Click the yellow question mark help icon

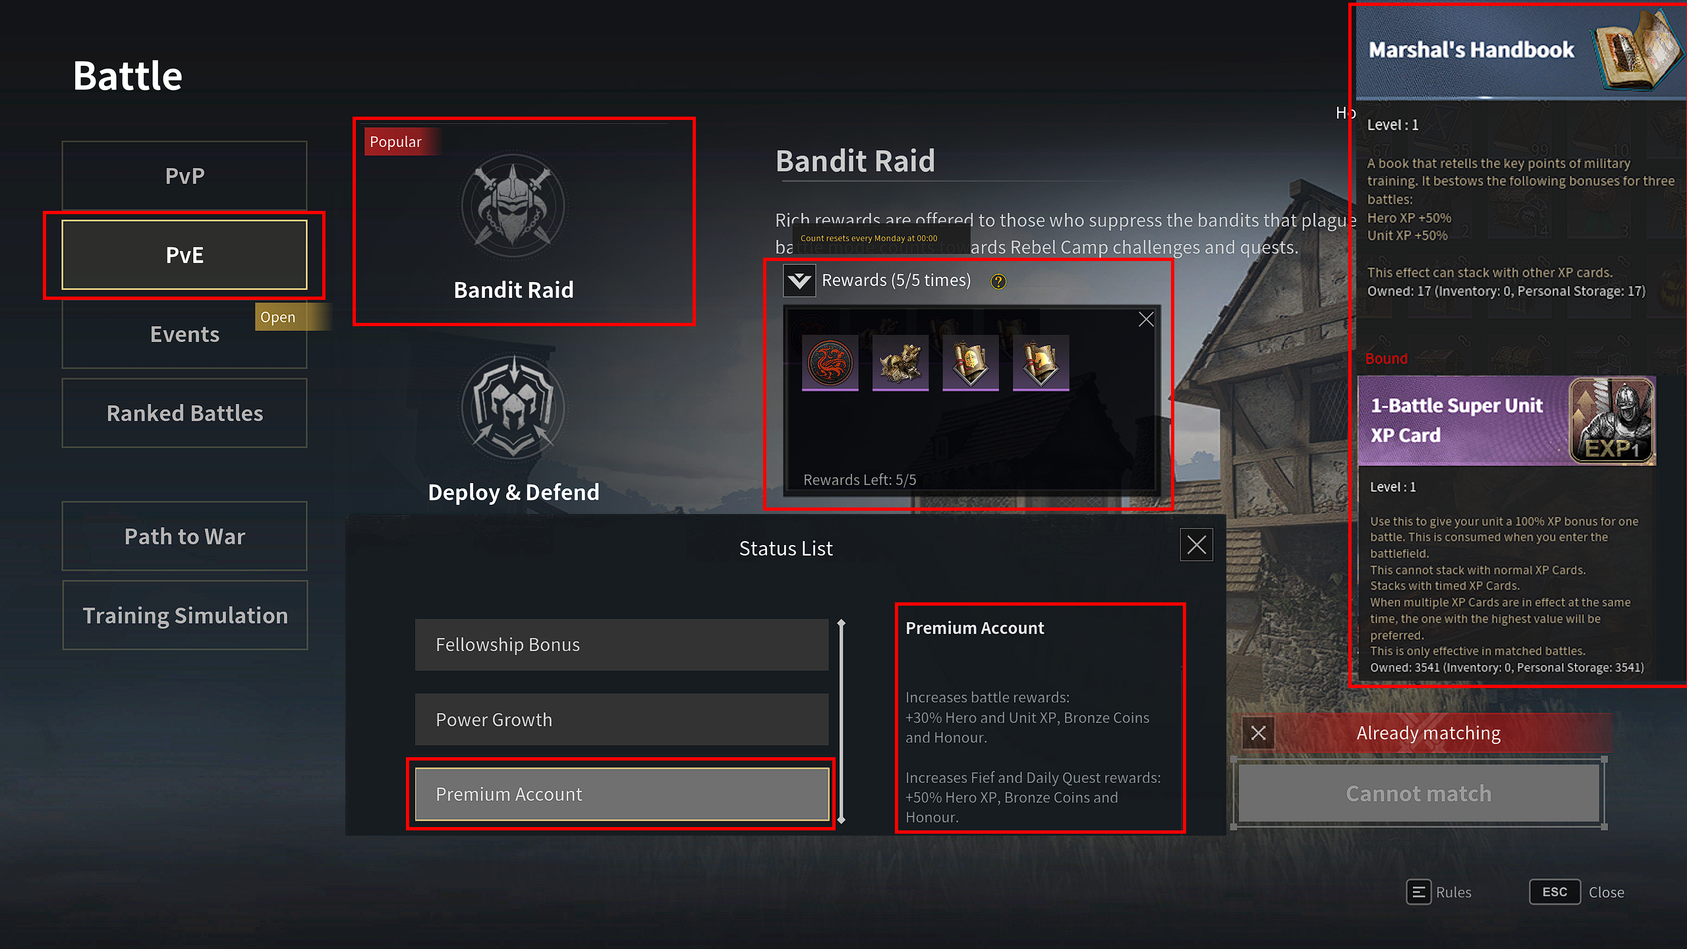998,281
